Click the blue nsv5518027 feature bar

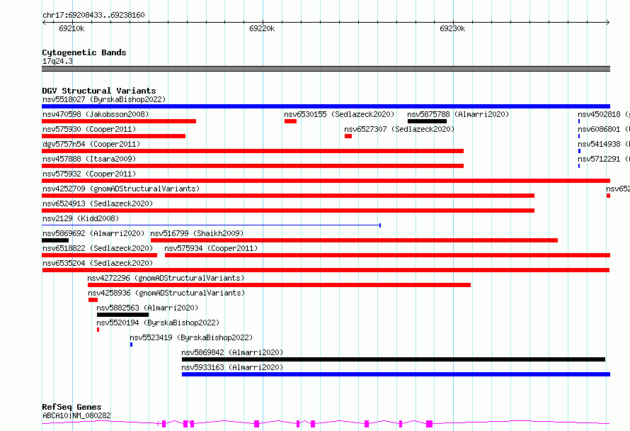coord(326,106)
